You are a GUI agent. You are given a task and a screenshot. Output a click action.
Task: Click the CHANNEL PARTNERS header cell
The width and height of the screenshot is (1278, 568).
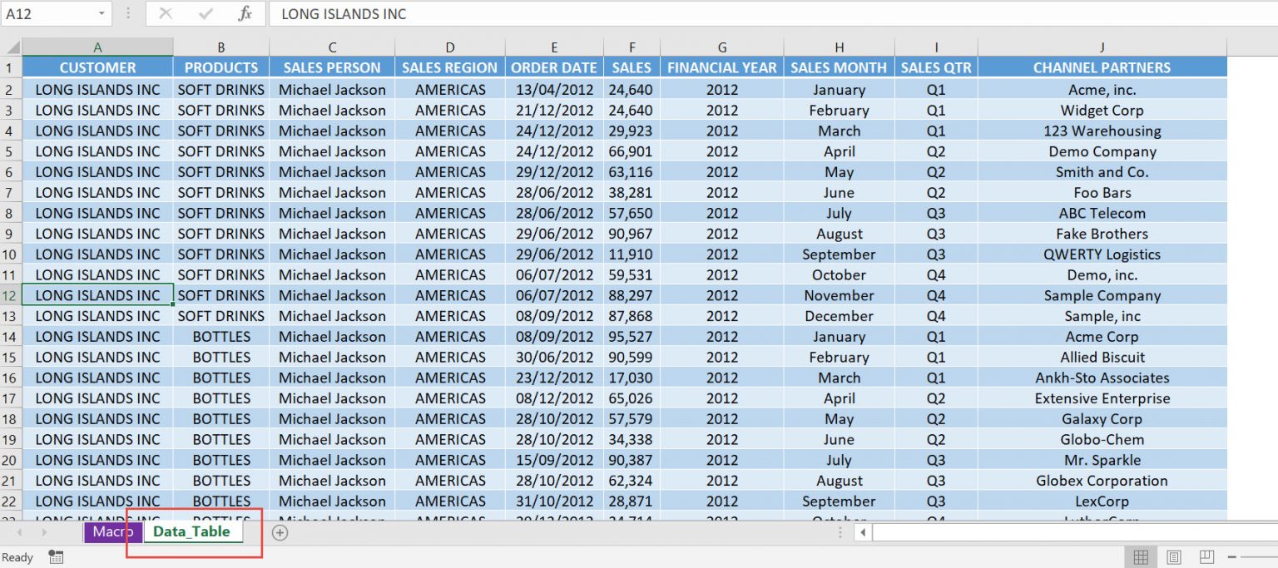tap(1102, 68)
